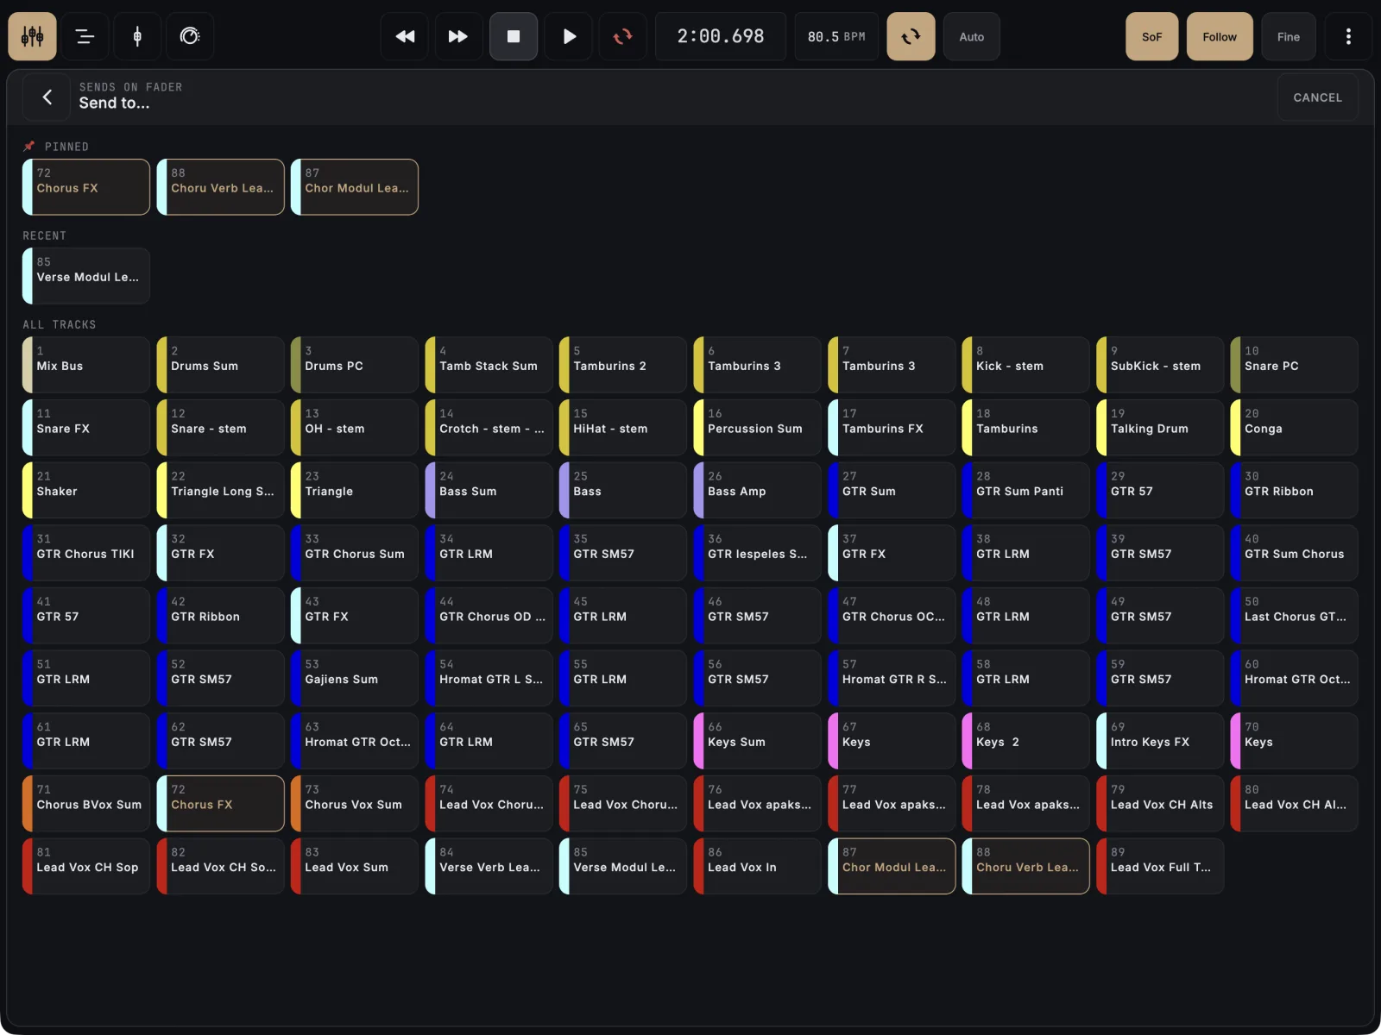Select track 19 Talking Drum
The width and height of the screenshot is (1381, 1035).
[x=1161, y=428]
